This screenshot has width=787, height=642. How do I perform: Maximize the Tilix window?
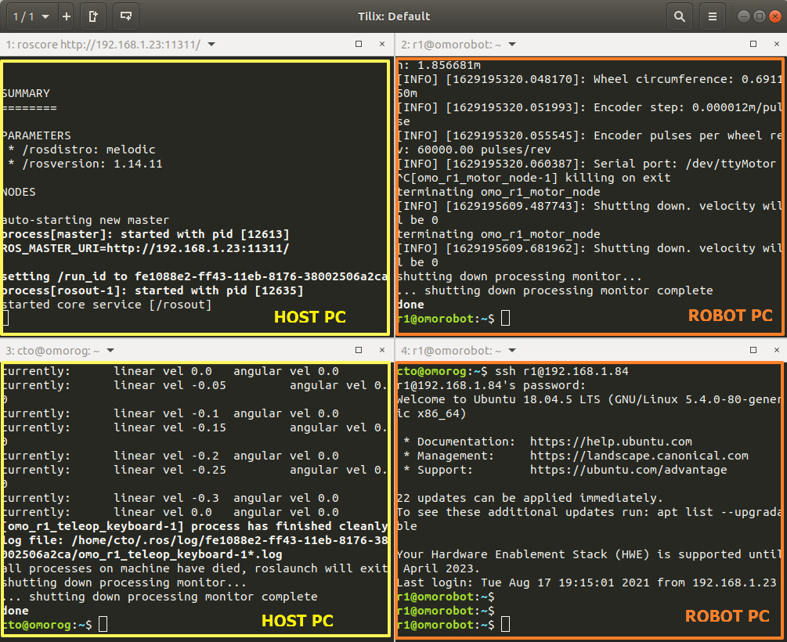tap(760, 16)
